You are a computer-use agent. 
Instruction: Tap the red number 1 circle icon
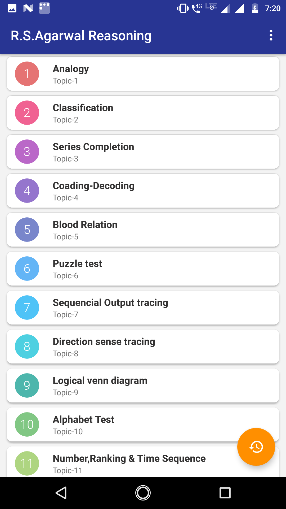coord(27,74)
